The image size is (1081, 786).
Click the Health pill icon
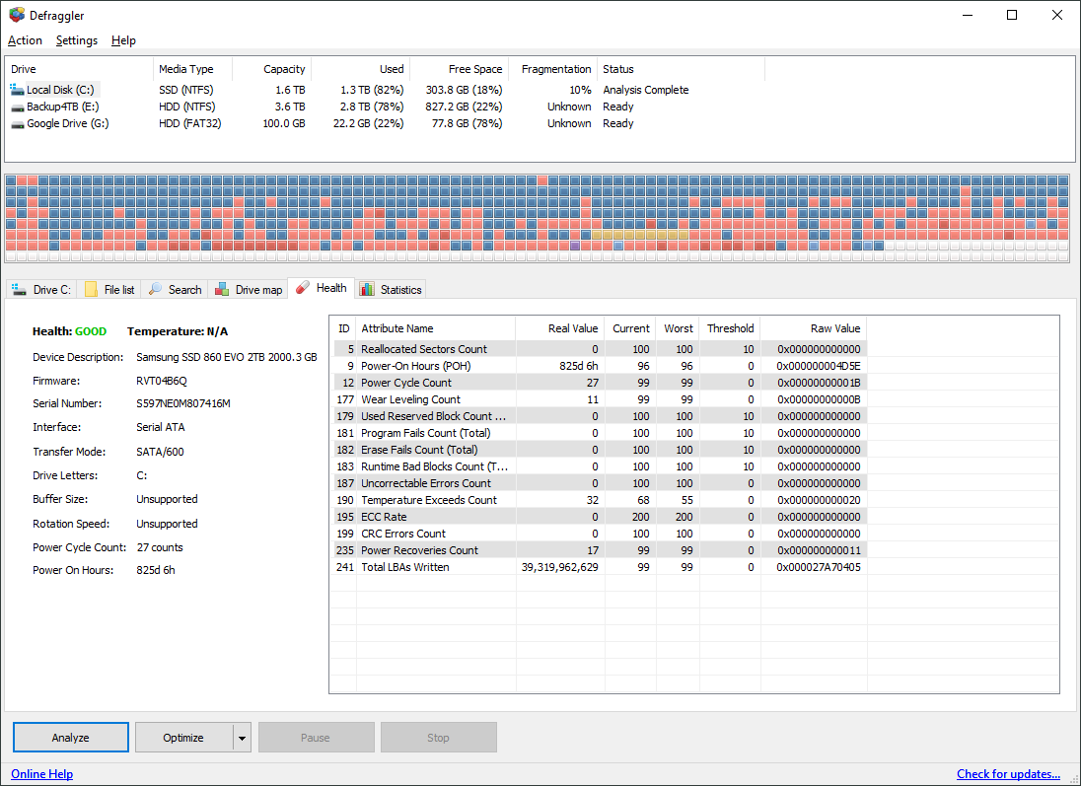pyautogui.click(x=303, y=288)
